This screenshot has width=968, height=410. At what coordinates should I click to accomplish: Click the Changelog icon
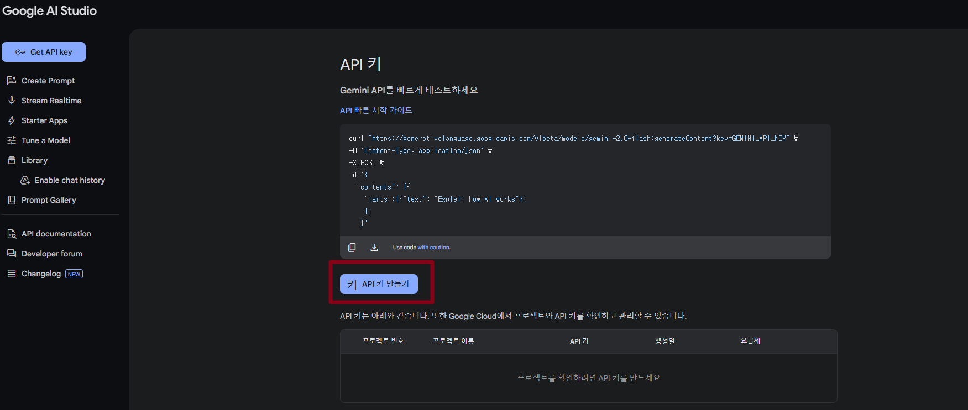coord(12,274)
